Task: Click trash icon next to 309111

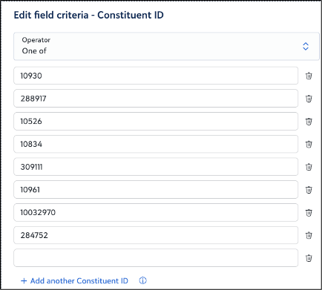Action: [309, 167]
